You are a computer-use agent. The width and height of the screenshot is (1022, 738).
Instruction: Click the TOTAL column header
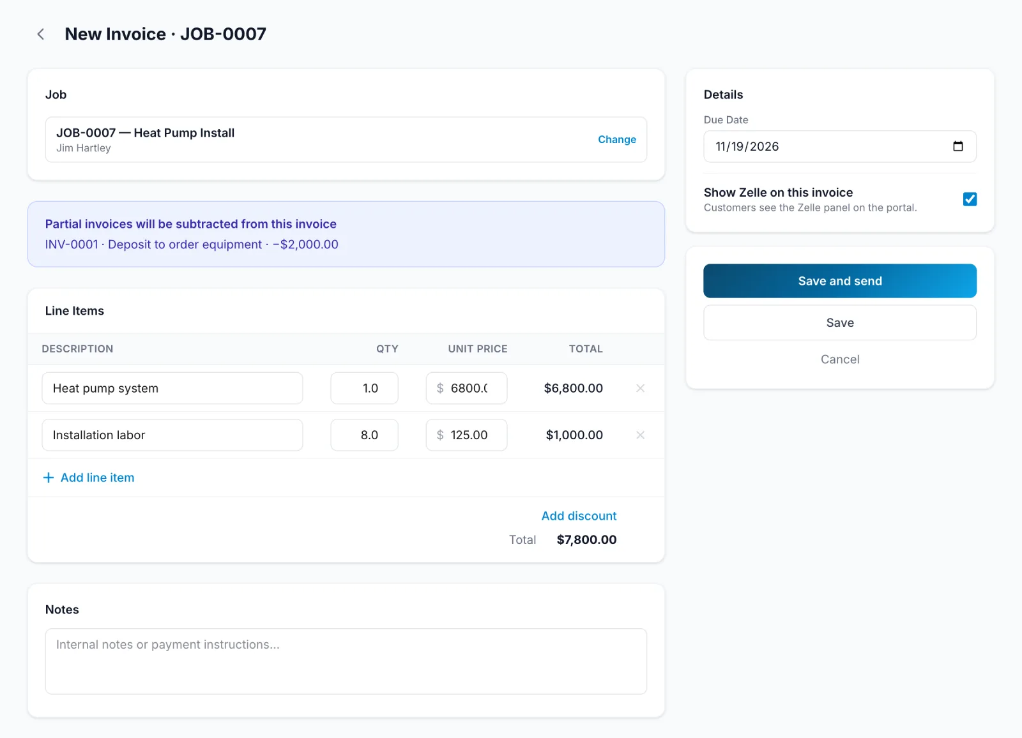click(x=586, y=349)
